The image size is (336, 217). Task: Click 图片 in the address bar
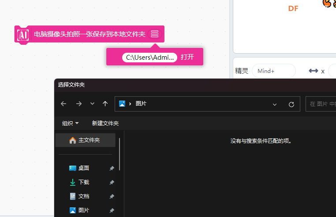(x=141, y=104)
